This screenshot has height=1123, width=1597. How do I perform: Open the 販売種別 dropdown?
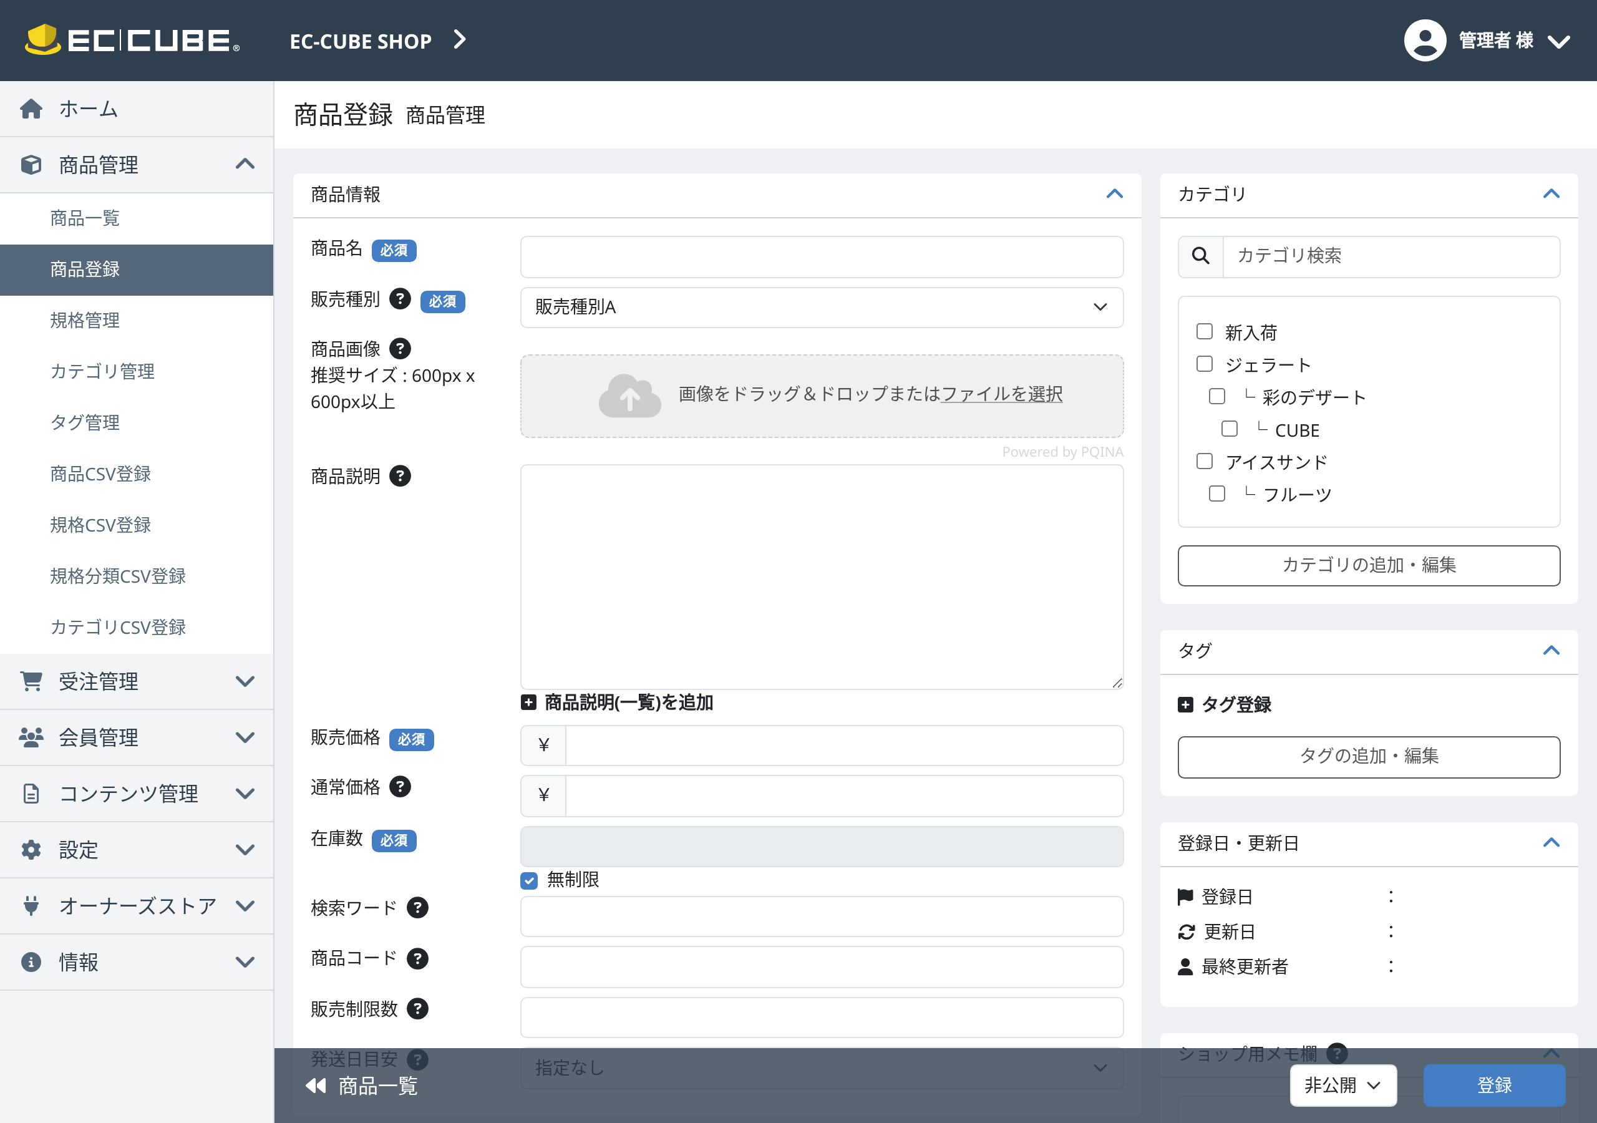(822, 308)
